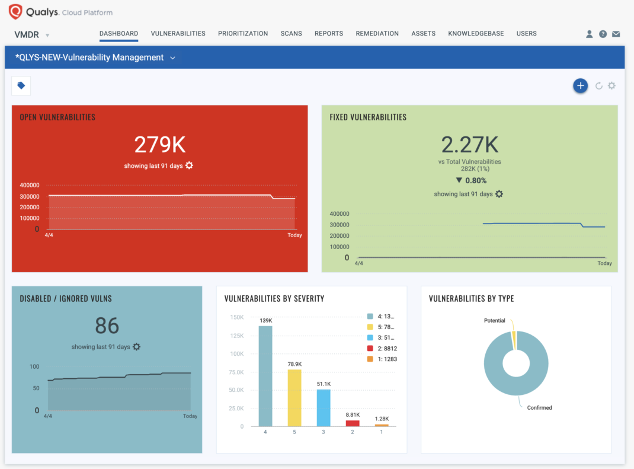Open gear settings in Open Vulnerabilities widget

[x=189, y=165]
